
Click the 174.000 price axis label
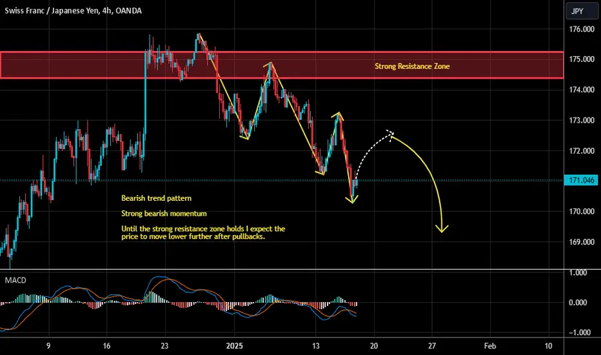point(582,90)
